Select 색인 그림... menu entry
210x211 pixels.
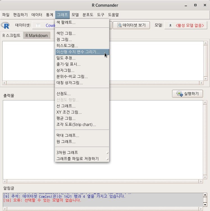pyautogui.click(x=82, y=33)
